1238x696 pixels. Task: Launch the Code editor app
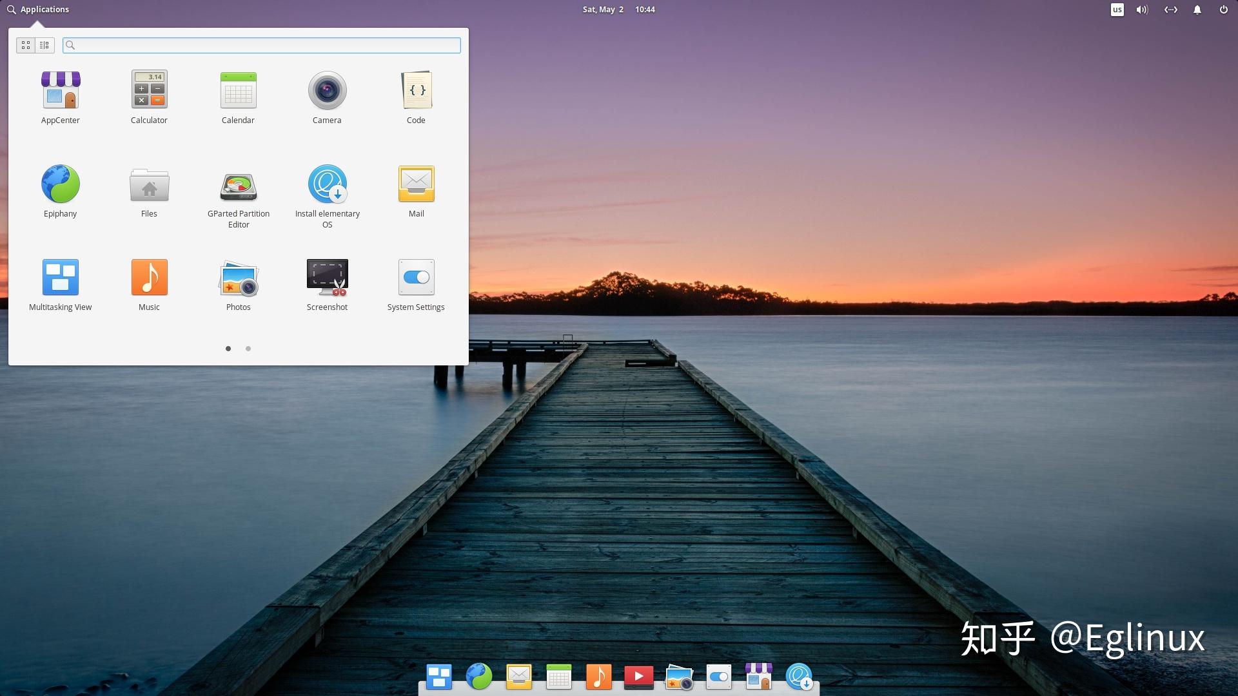[x=416, y=90]
